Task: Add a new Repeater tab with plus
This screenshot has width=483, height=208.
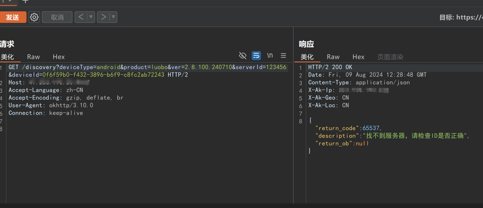Action: [26, 2]
